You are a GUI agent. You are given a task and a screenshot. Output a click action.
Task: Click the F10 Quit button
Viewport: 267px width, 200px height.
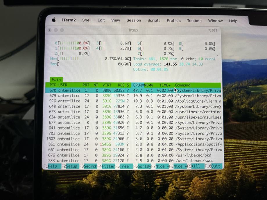click(x=214, y=166)
